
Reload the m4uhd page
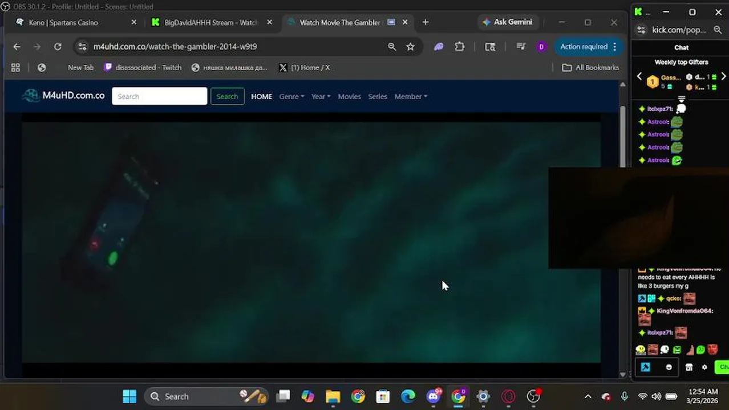click(58, 47)
